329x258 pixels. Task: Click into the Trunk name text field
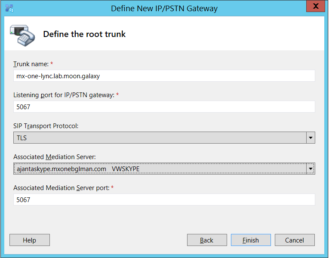pos(164,76)
